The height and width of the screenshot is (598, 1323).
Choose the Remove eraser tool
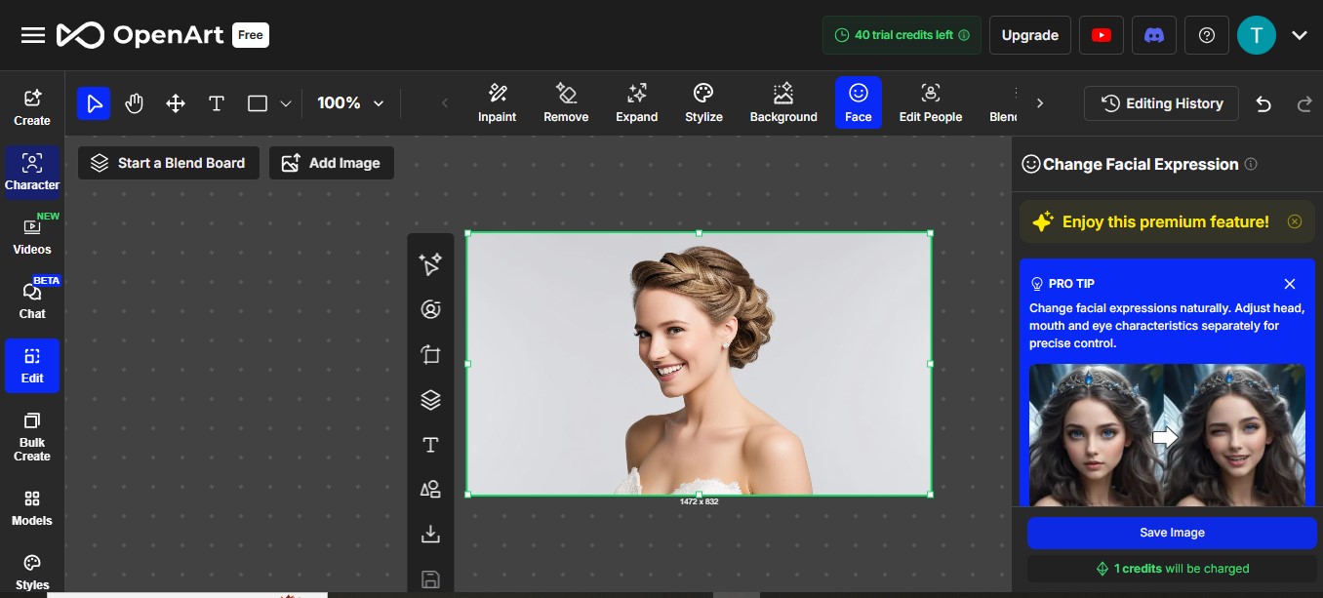tap(566, 102)
